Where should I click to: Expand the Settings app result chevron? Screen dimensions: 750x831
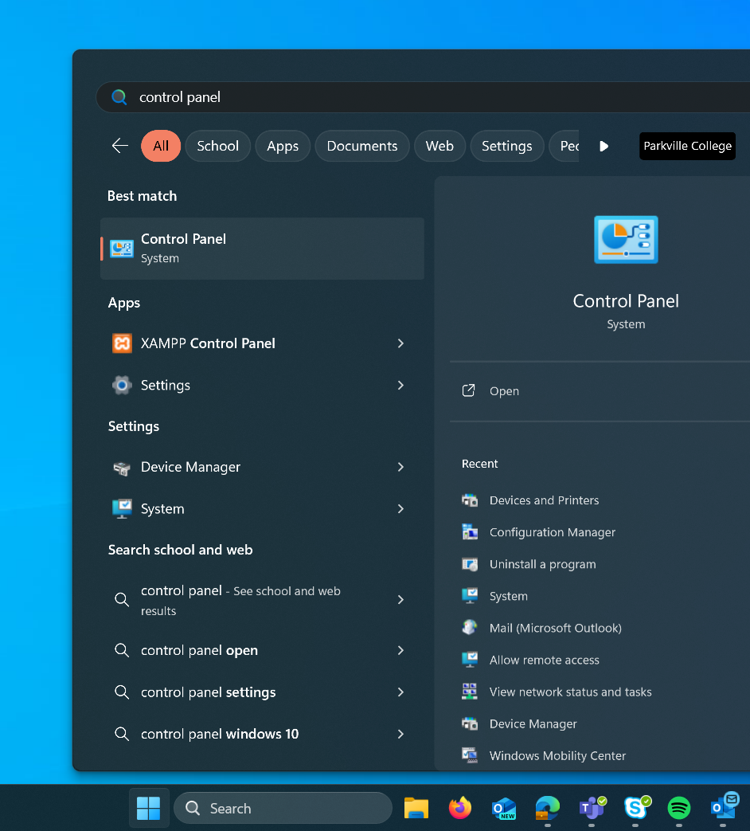point(401,386)
